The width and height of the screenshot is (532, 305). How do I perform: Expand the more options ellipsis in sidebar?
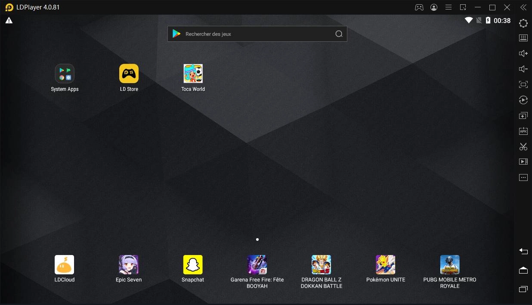(x=523, y=177)
